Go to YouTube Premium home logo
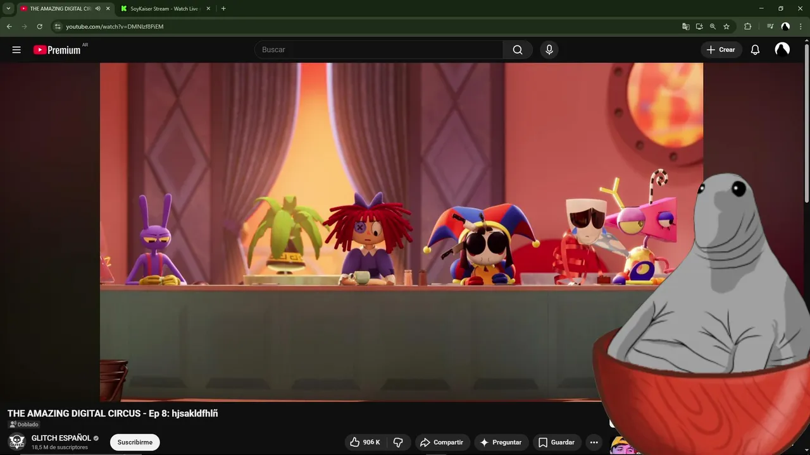This screenshot has width=810, height=455. click(57, 50)
